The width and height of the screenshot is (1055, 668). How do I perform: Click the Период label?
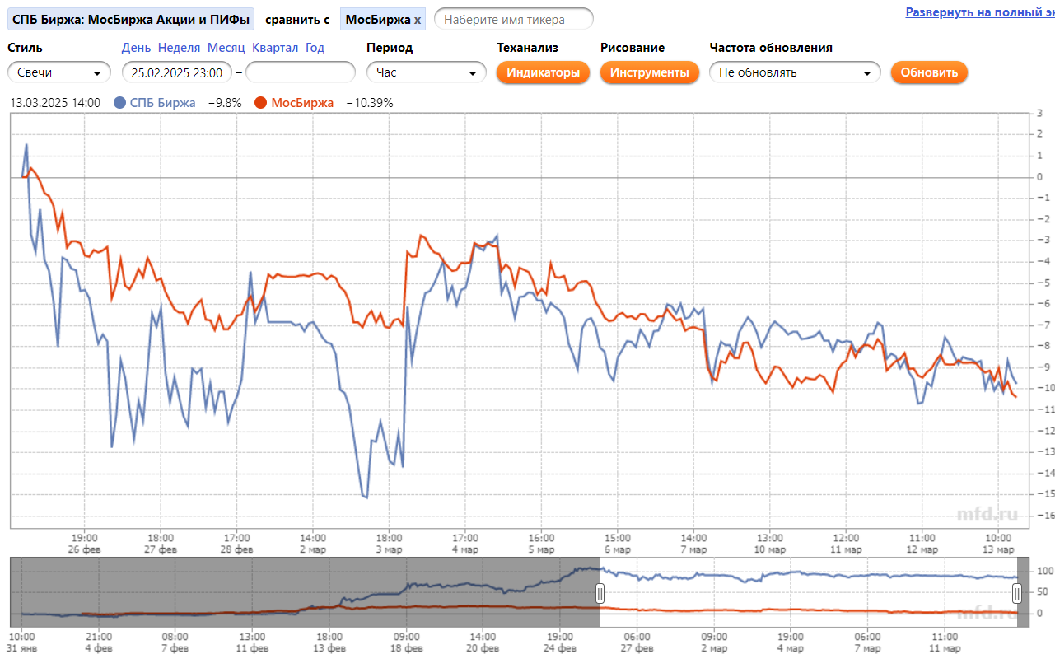click(390, 48)
